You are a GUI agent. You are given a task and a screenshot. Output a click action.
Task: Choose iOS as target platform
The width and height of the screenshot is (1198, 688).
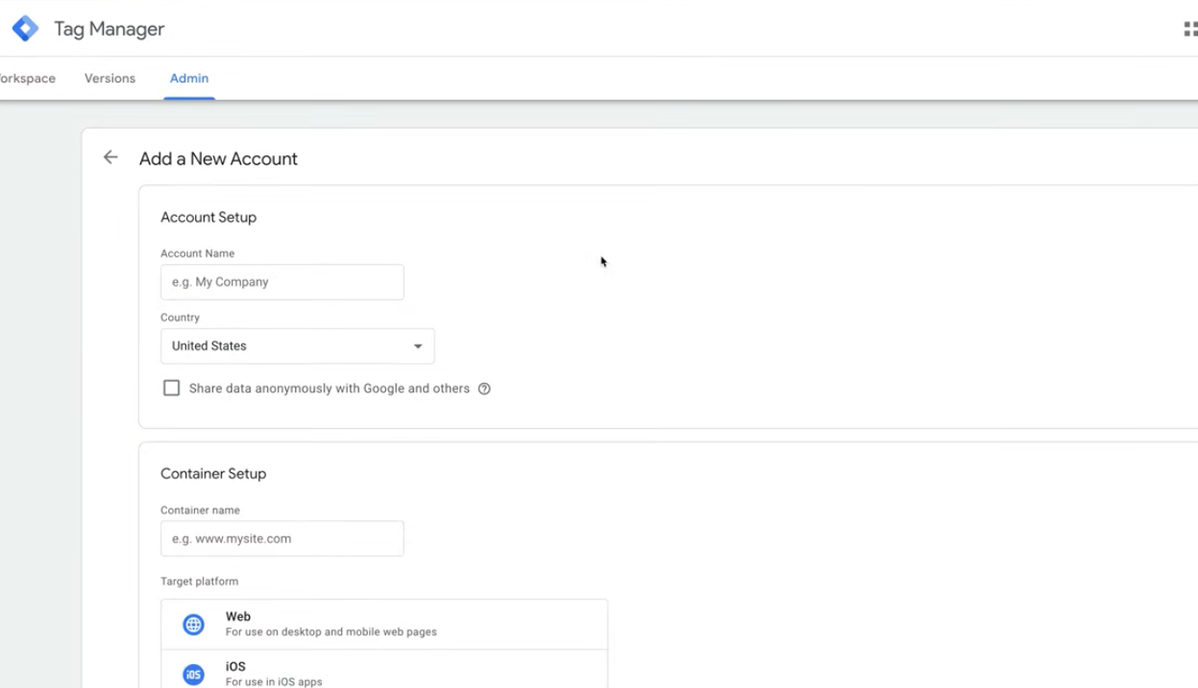(384, 674)
